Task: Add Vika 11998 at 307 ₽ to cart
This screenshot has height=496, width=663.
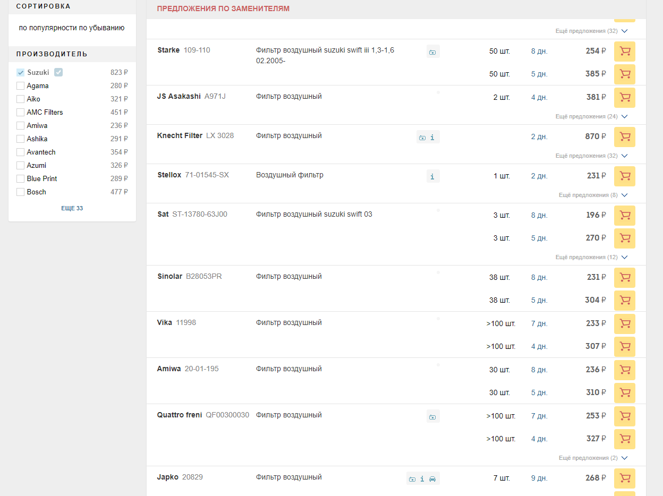Action: [624, 347]
